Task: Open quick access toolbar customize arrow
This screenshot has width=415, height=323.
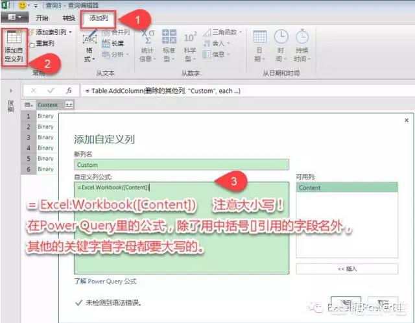Action: coord(36,6)
